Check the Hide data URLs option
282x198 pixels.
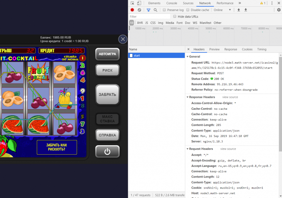pyautogui.click(x=175, y=16)
